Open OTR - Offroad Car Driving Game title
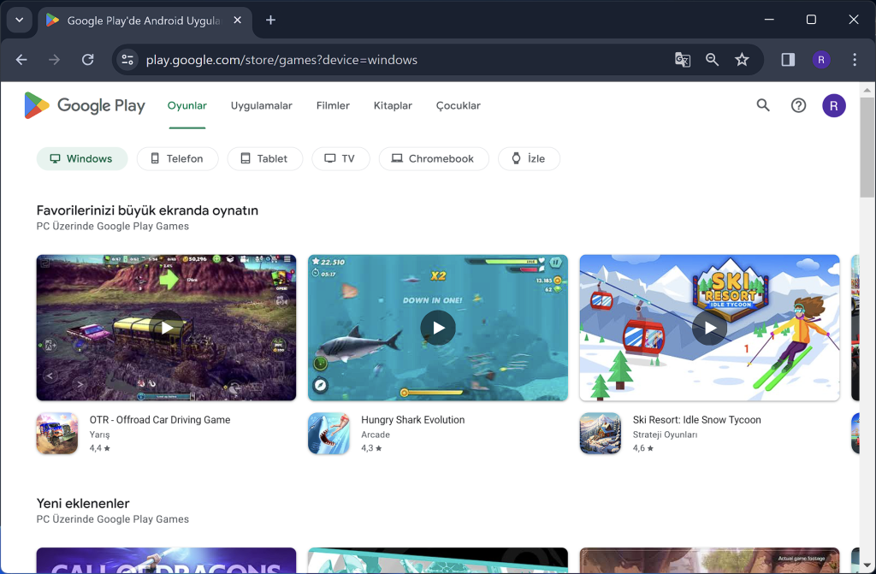This screenshot has width=876, height=574. pyautogui.click(x=160, y=420)
